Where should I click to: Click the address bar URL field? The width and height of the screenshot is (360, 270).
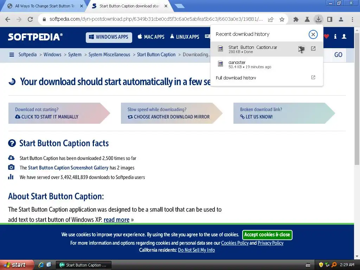click(x=156, y=19)
